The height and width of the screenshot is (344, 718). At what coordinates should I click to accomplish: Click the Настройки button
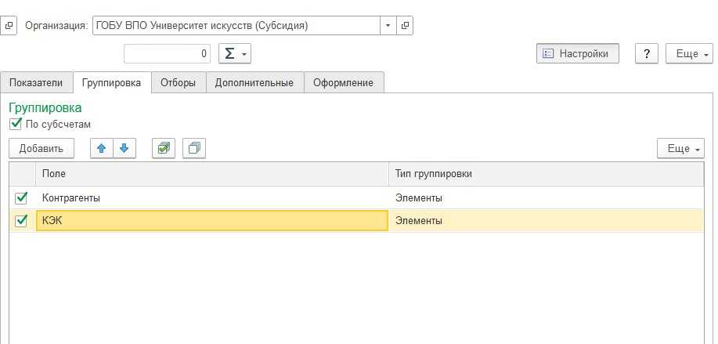pyautogui.click(x=578, y=53)
